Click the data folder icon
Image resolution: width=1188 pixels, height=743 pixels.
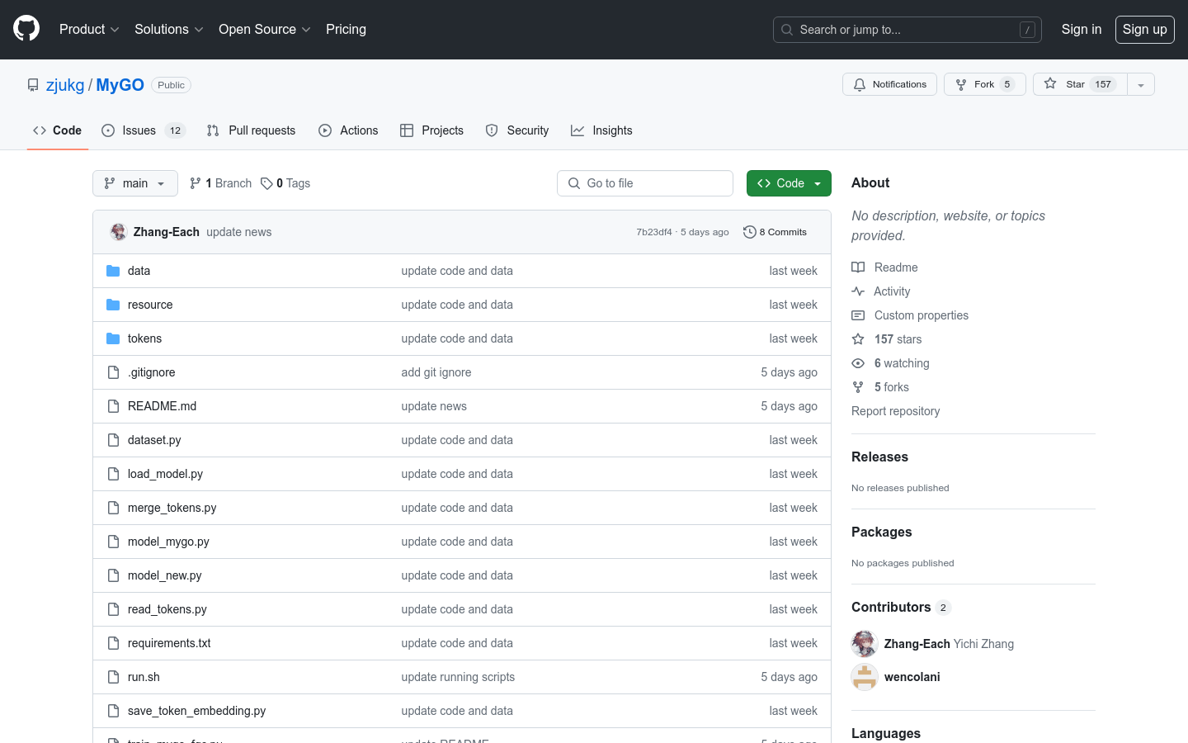[x=113, y=271]
